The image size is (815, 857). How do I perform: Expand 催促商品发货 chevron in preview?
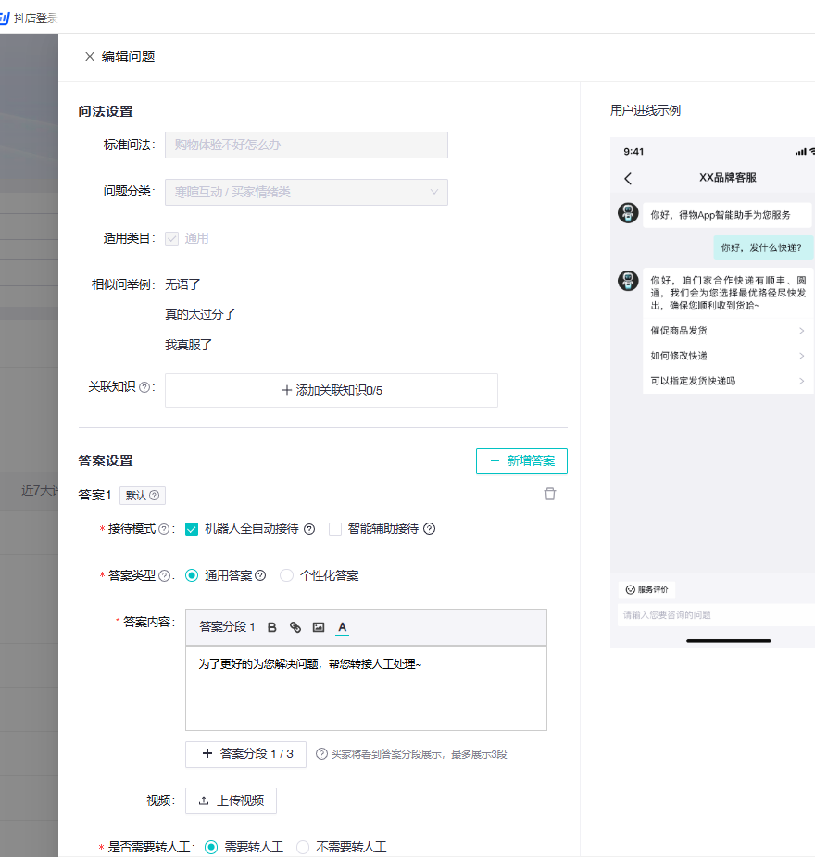point(801,331)
